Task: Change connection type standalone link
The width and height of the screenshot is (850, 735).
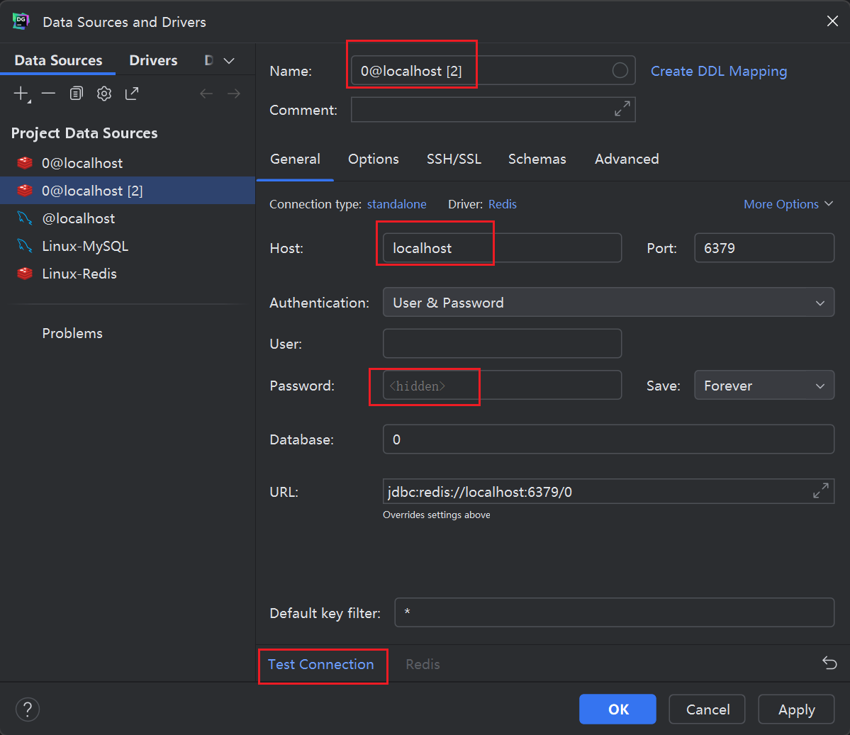Action: [x=397, y=204]
